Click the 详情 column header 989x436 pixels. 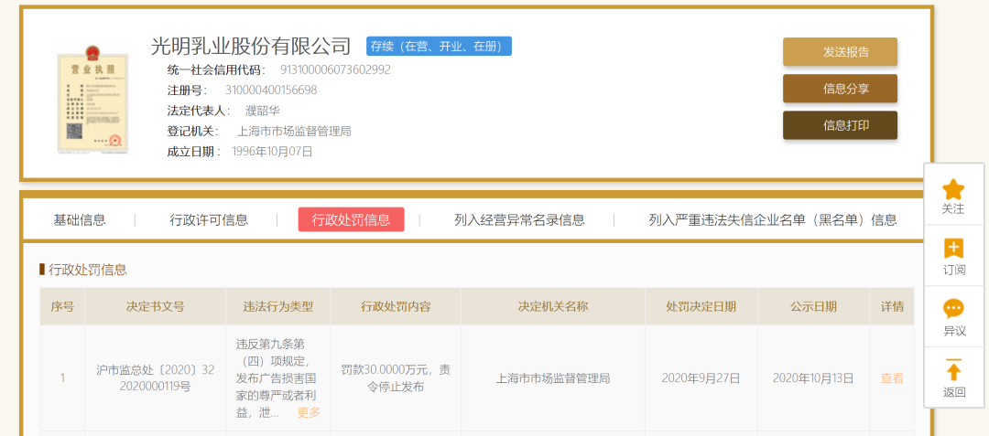[x=892, y=306]
